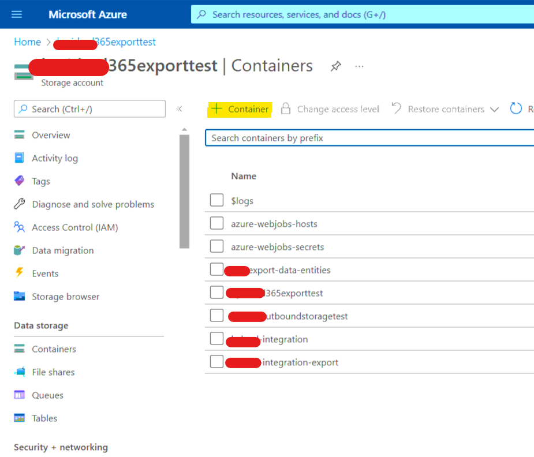Collapse the sidebar with double chevron
The height and width of the screenshot is (457, 534).
179,109
